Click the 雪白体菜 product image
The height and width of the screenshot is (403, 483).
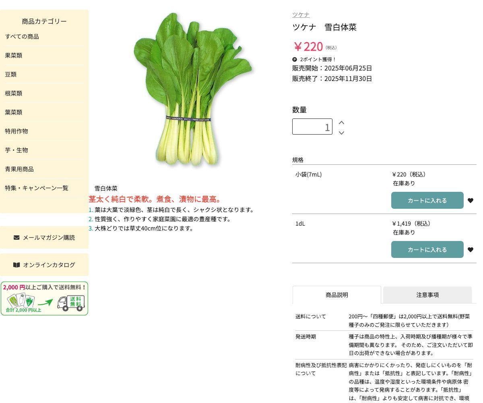tap(192, 89)
